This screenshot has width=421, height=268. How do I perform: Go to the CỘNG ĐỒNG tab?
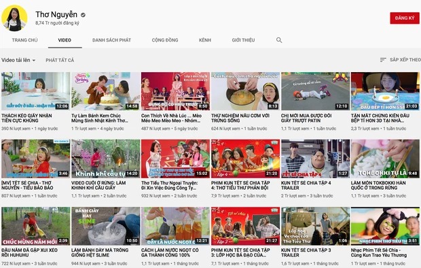(165, 40)
